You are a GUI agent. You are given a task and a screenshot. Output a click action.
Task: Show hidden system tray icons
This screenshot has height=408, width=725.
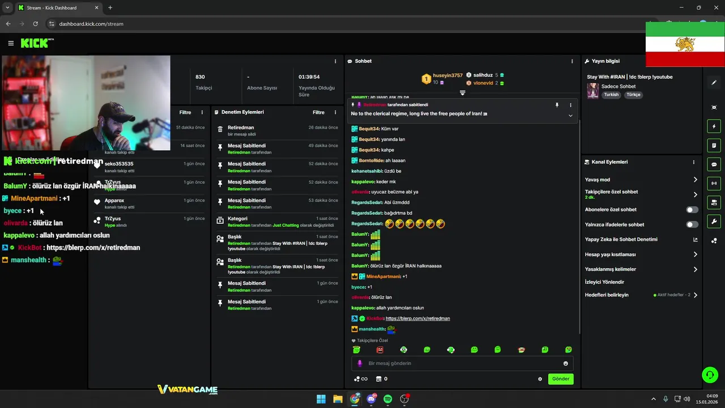coord(653,399)
